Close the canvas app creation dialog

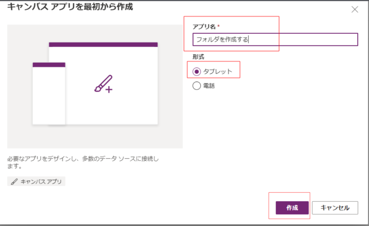pos(355,10)
